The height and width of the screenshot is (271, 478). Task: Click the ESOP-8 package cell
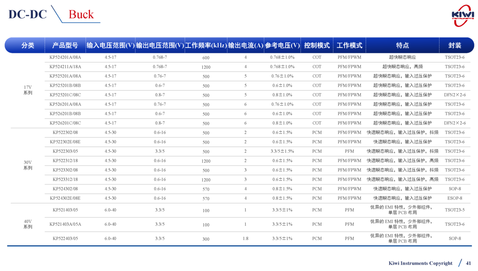454,198
